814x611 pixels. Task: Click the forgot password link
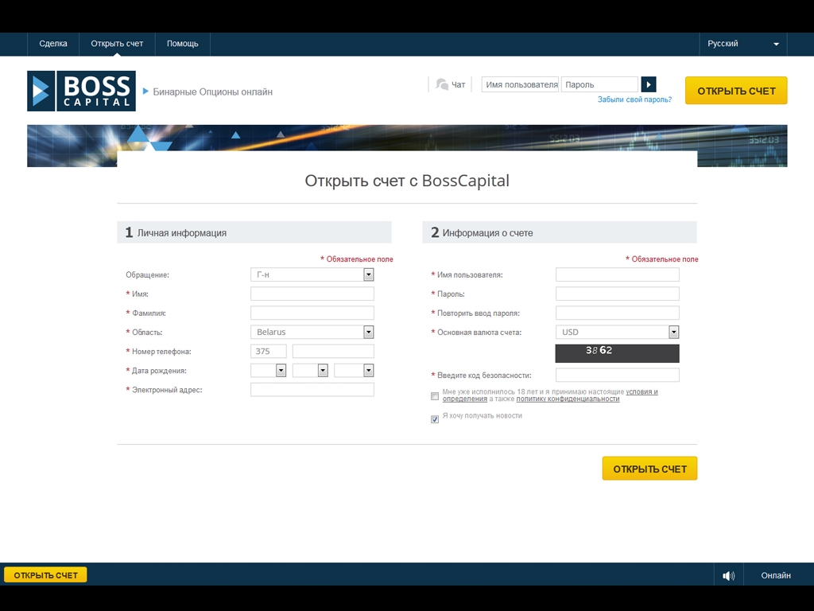tap(634, 100)
